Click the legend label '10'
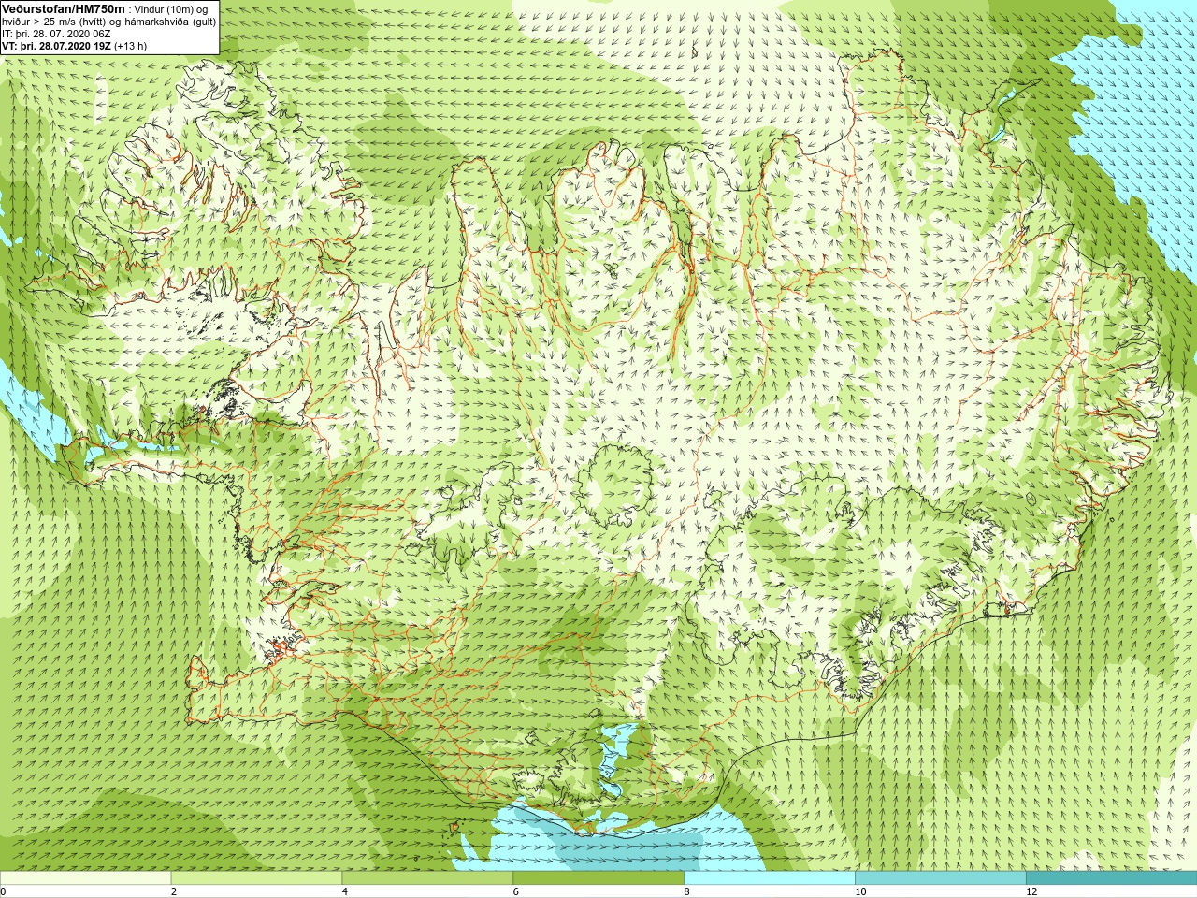 pyautogui.click(x=860, y=891)
